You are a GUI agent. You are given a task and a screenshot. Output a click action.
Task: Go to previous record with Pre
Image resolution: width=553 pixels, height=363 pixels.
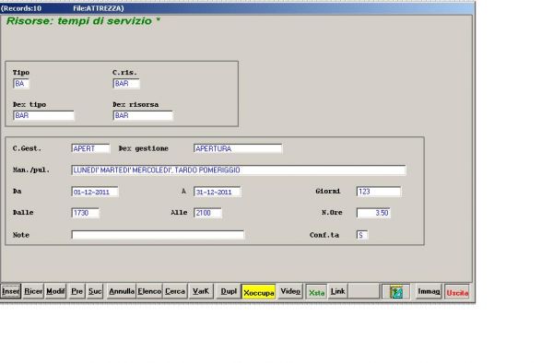click(x=76, y=291)
